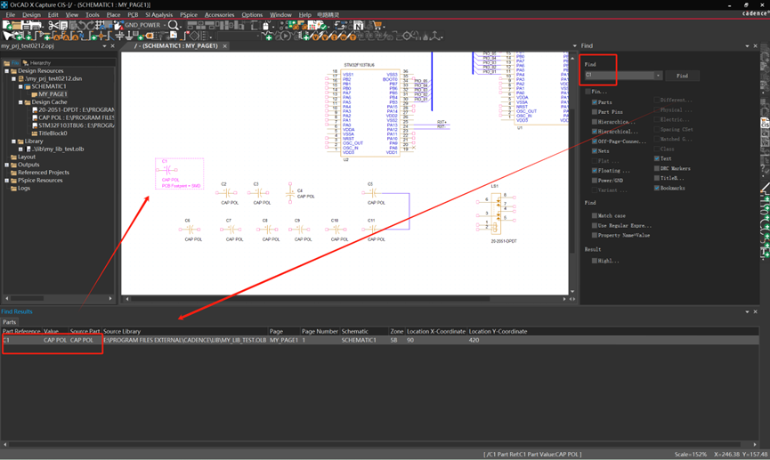Click the Find button
The width and height of the screenshot is (770, 460).
click(682, 76)
